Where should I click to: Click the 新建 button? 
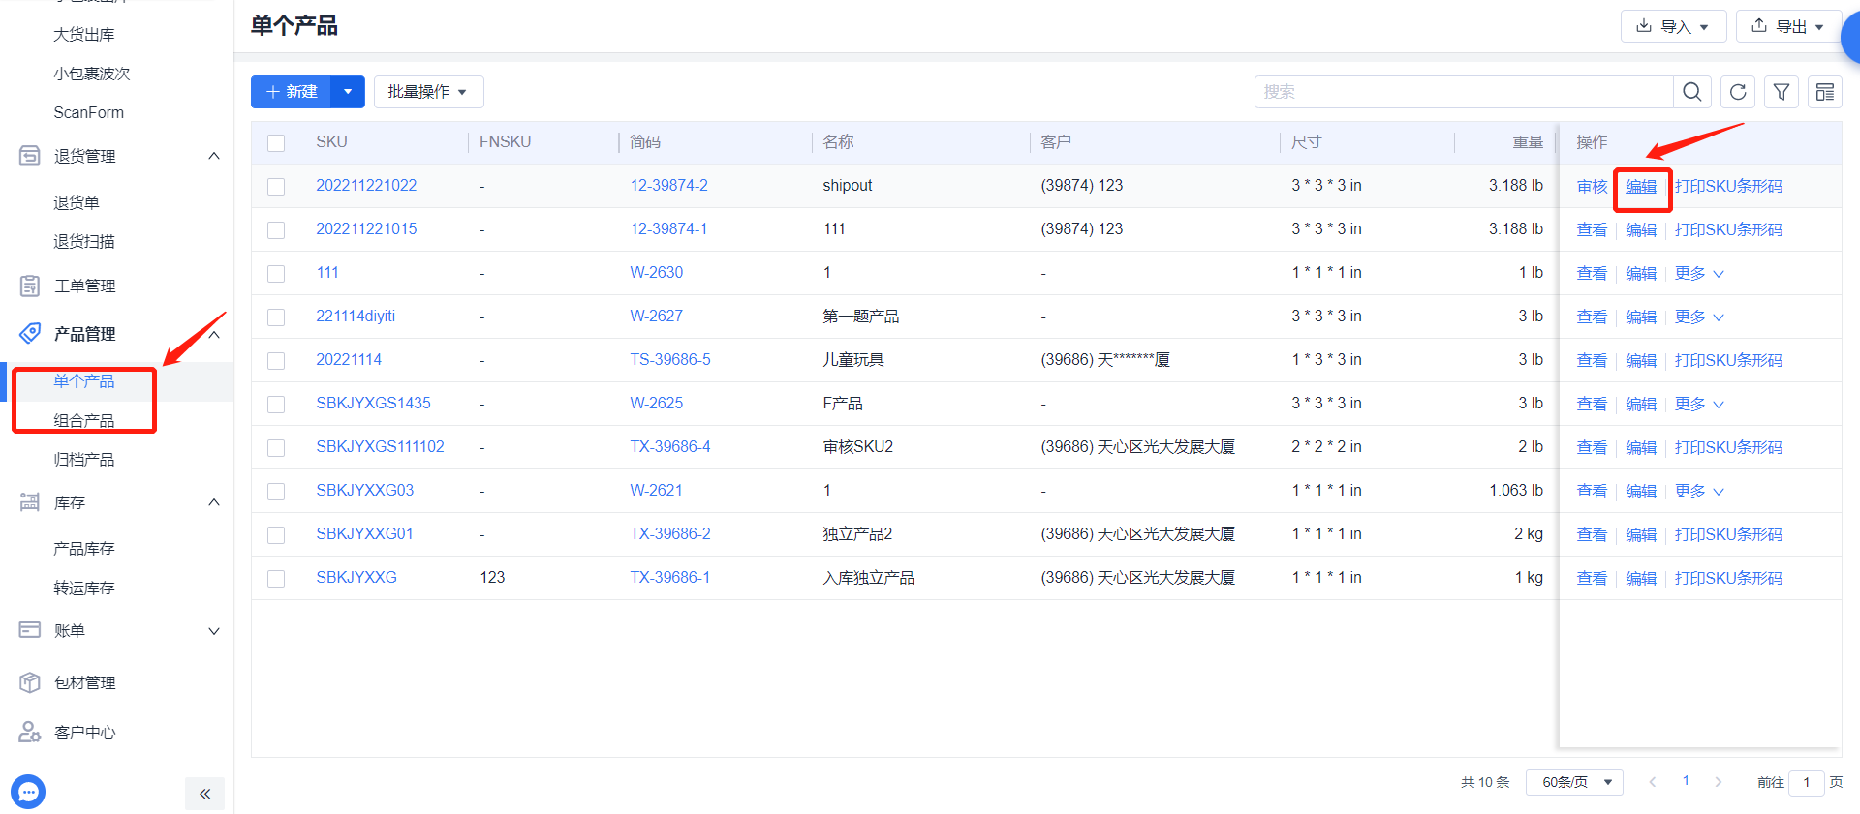pos(292,92)
